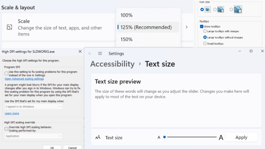This screenshot has width=265, height=149.
Task: Select 125% (Recommended) scale option
Action: [x=148, y=27]
